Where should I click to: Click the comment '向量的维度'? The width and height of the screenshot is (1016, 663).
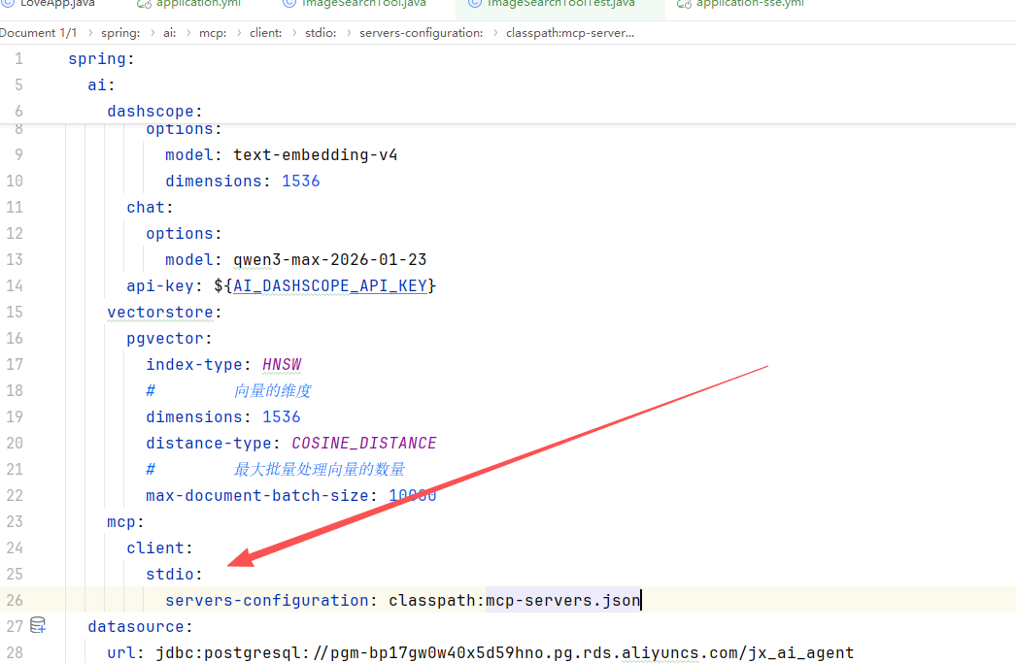[273, 390]
